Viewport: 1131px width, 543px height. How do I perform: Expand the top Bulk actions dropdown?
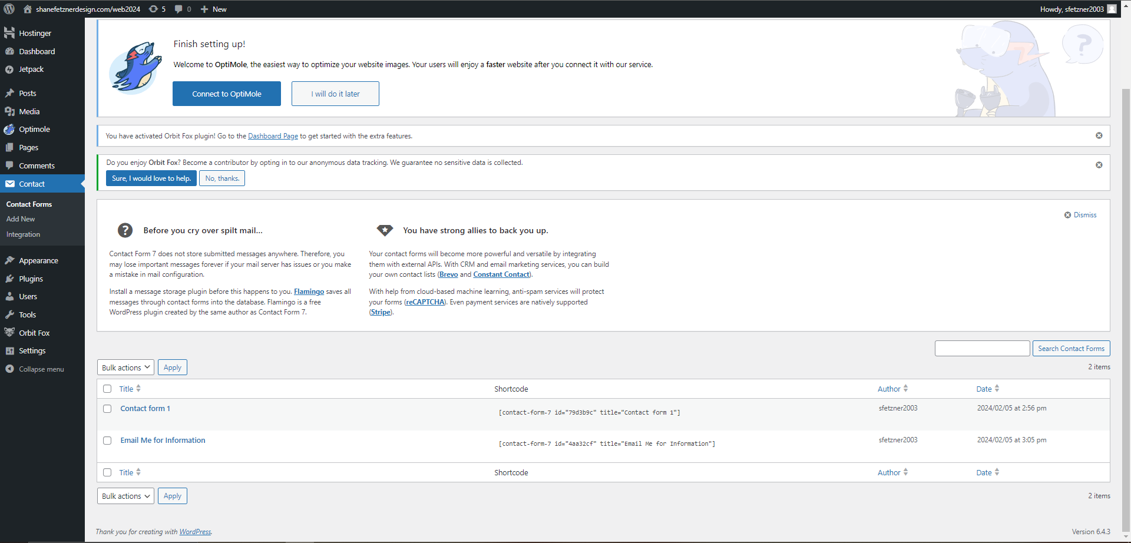click(125, 367)
